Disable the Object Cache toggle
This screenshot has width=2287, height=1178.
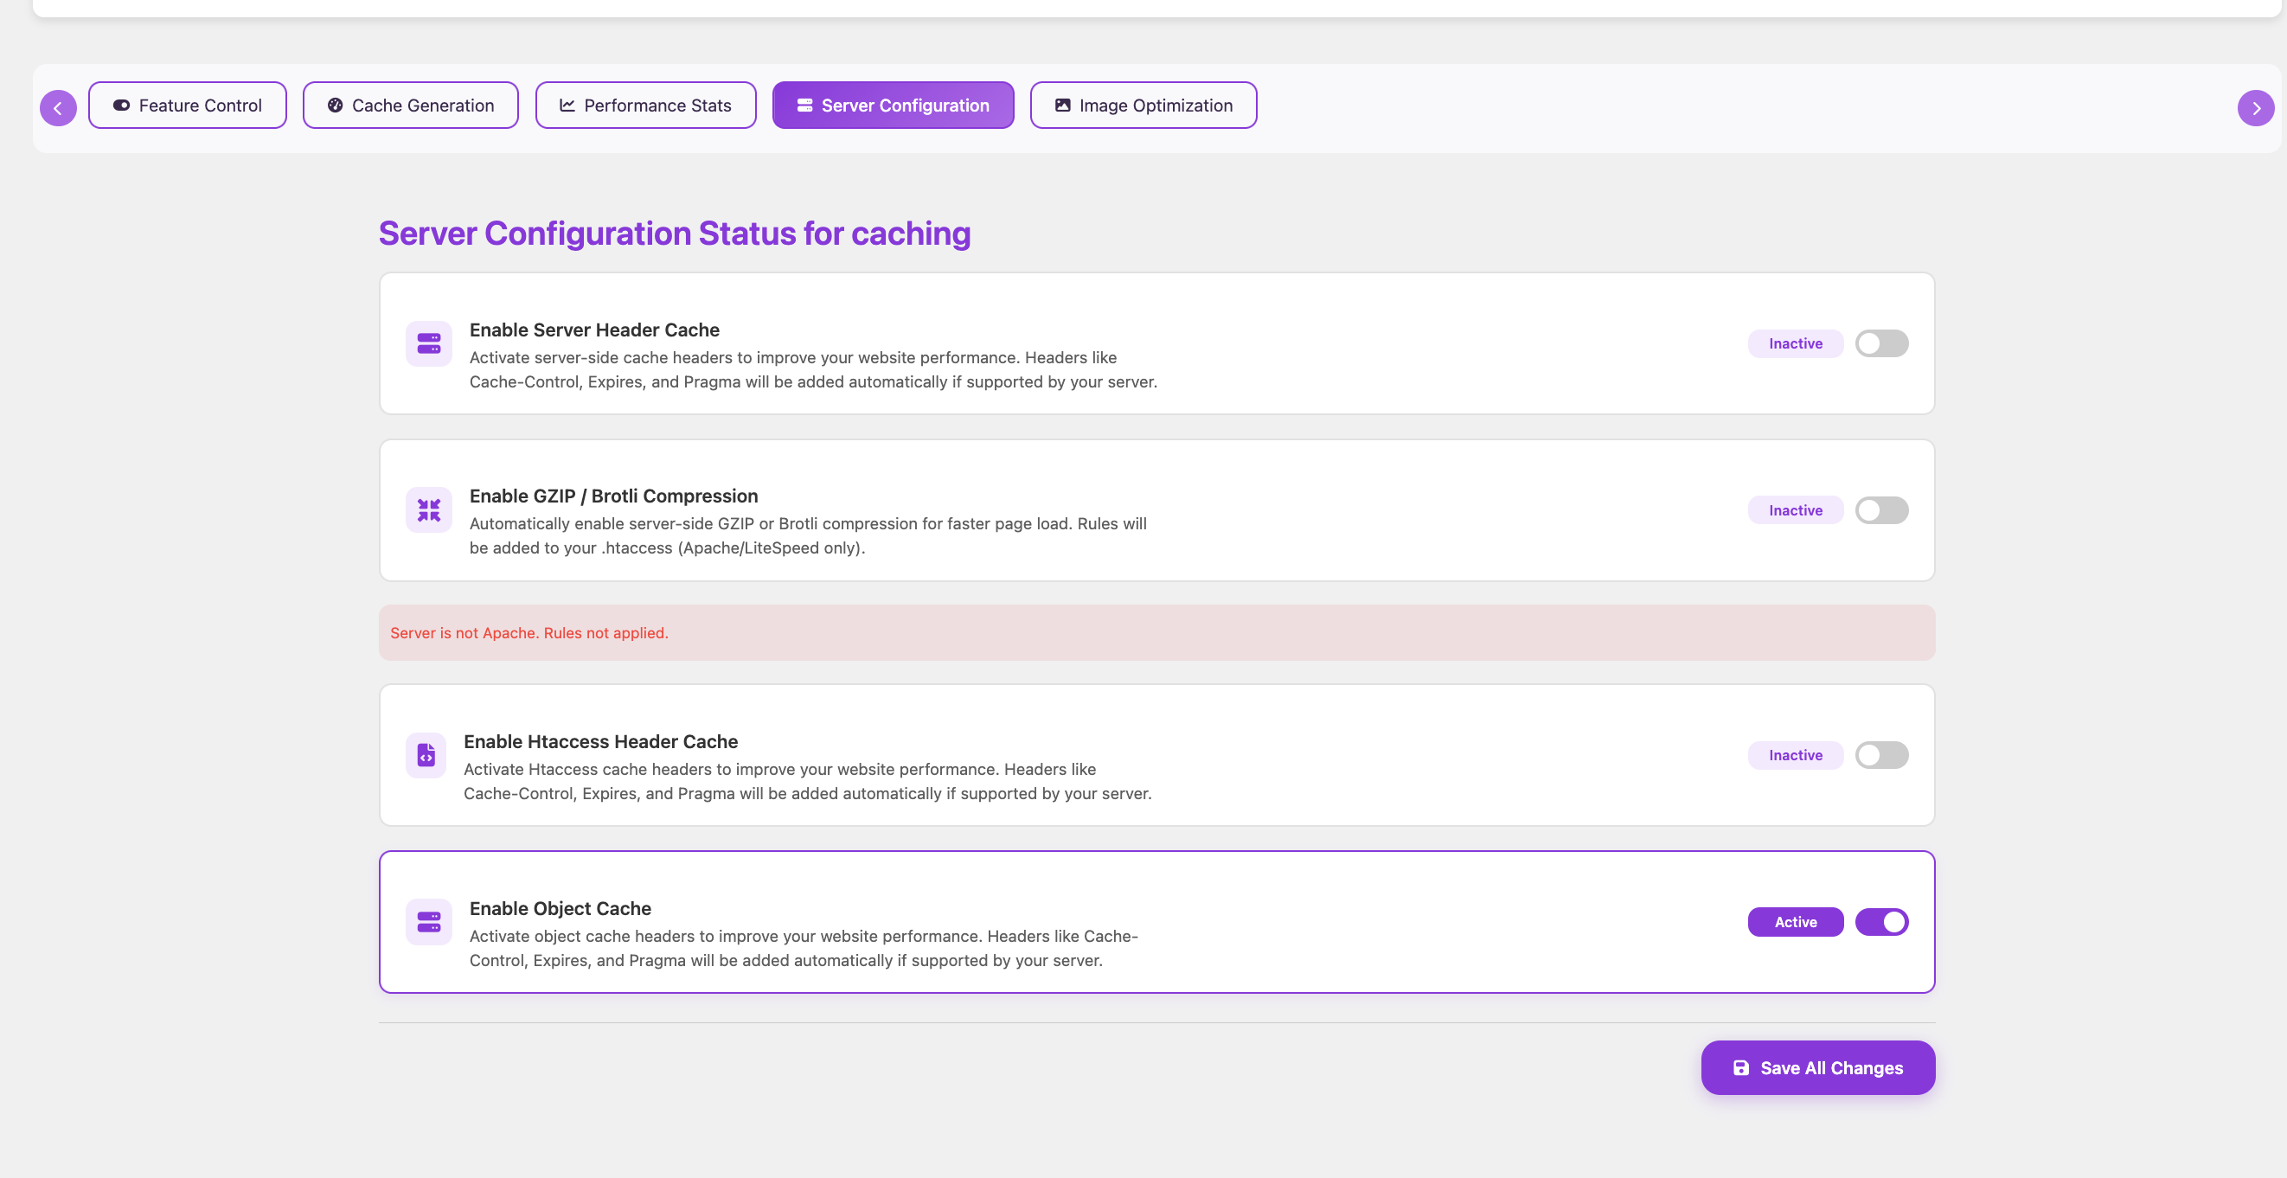click(1881, 922)
